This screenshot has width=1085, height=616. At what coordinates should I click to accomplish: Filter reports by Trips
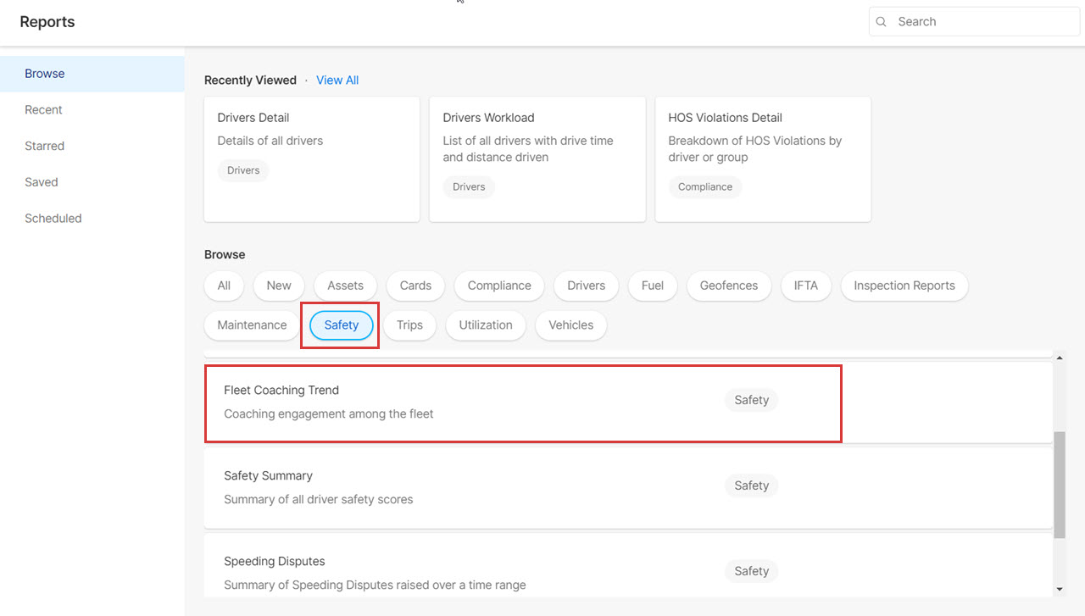pos(409,325)
